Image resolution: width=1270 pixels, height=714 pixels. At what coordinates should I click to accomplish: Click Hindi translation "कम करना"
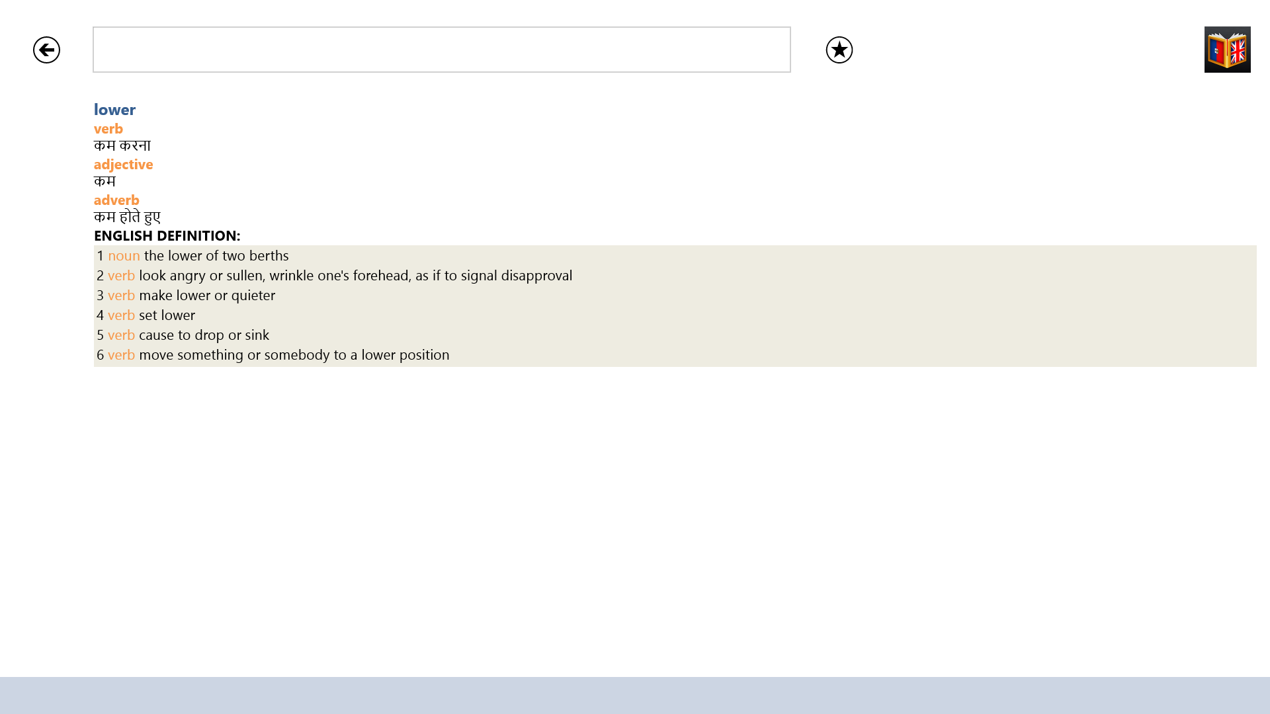tap(122, 146)
